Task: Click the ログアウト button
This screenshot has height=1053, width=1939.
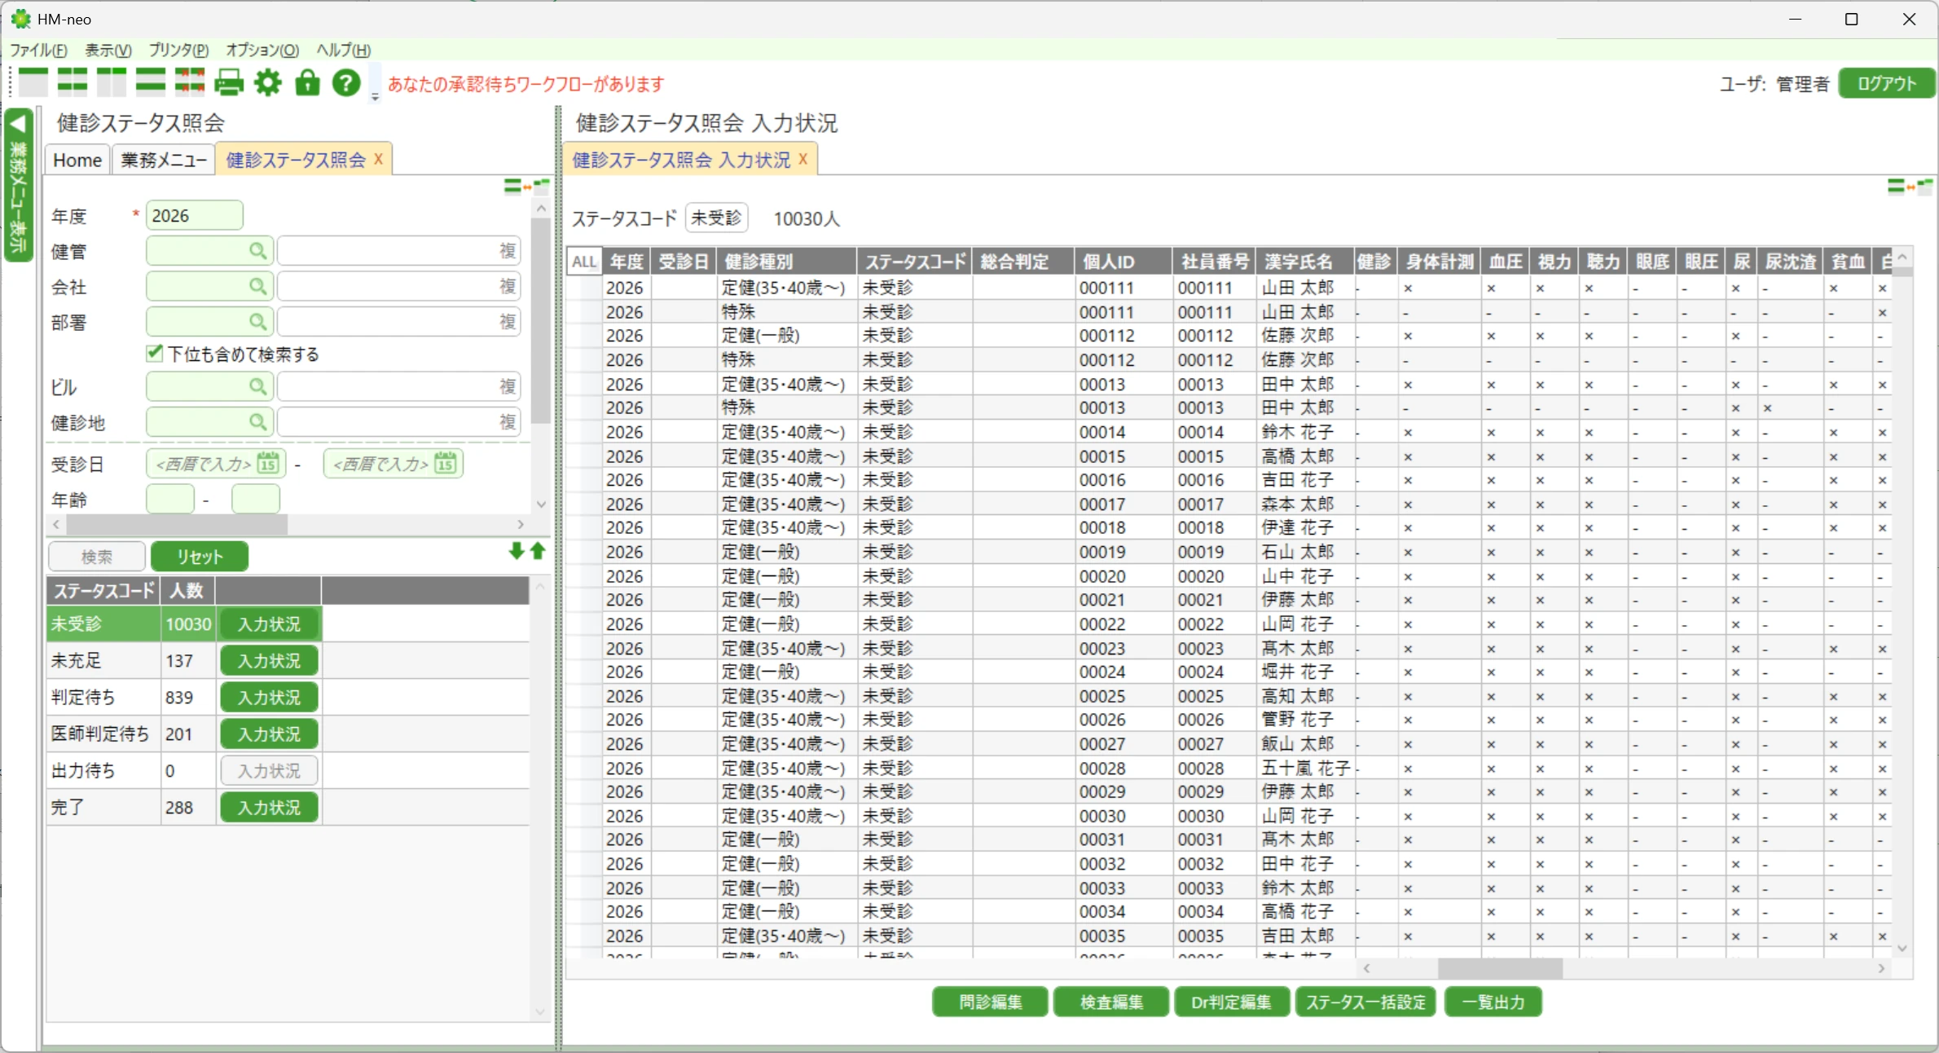Action: point(1886,83)
